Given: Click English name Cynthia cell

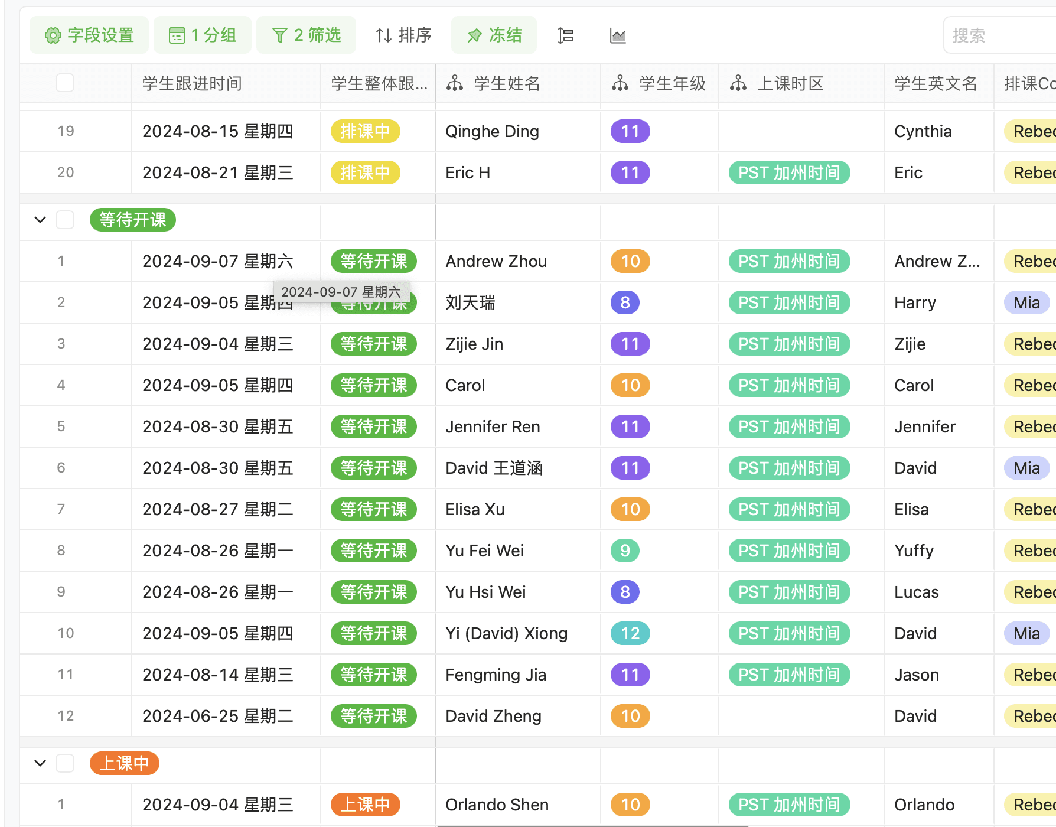Looking at the screenshot, I should [x=939, y=131].
